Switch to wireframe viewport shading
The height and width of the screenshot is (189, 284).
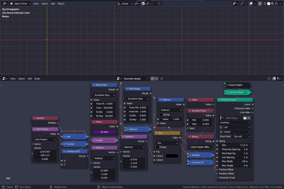tap(265, 4)
